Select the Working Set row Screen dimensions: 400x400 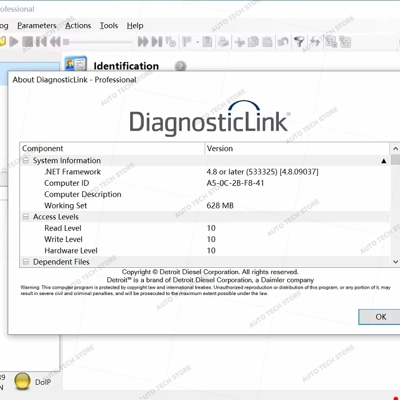pyautogui.click(x=205, y=205)
